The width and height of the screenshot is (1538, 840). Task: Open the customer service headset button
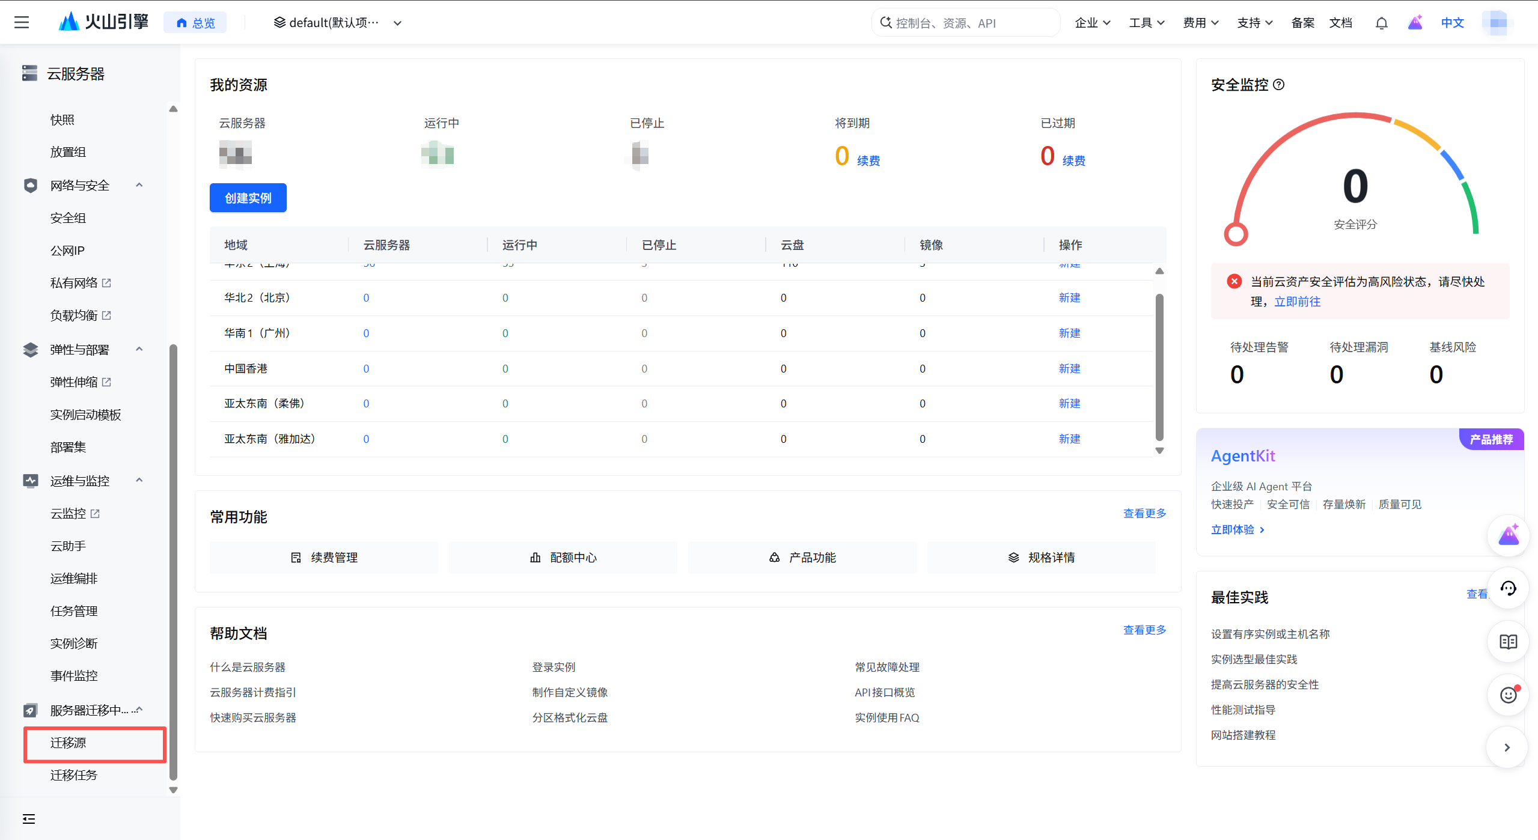coord(1508,588)
